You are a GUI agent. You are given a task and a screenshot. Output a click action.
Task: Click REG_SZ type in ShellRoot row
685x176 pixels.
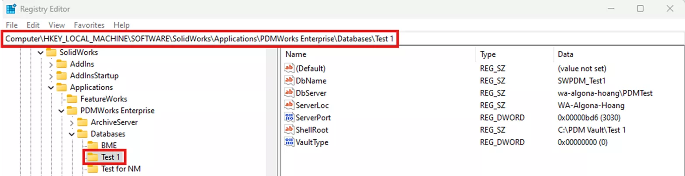[x=494, y=130]
